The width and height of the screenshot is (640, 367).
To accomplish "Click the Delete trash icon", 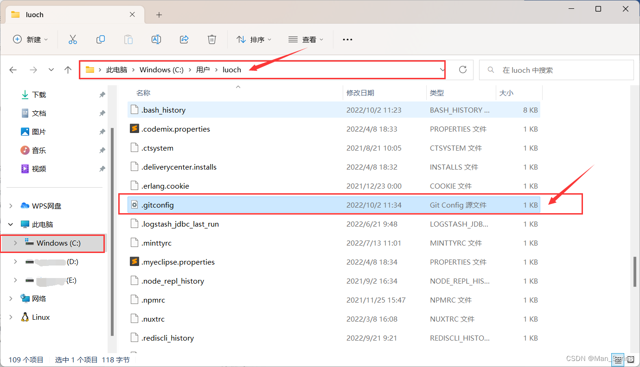I will [212, 39].
